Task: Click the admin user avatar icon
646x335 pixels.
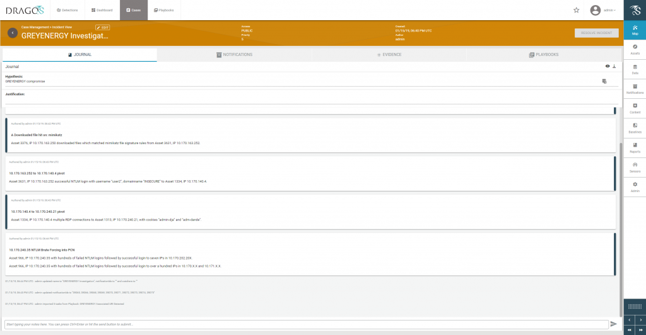Action: point(595,10)
